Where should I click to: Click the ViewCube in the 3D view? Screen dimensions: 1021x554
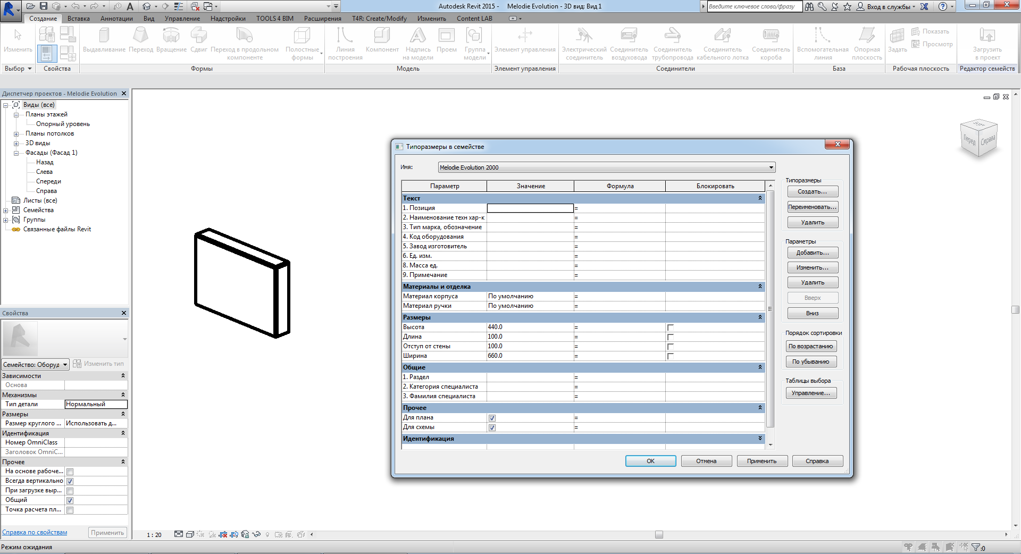(979, 139)
